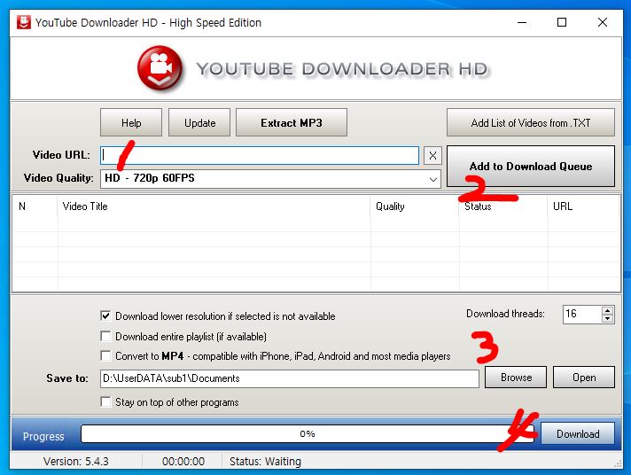Enable Convert to MP4 checkbox
This screenshot has width=631, height=475.
coord(105,356)
